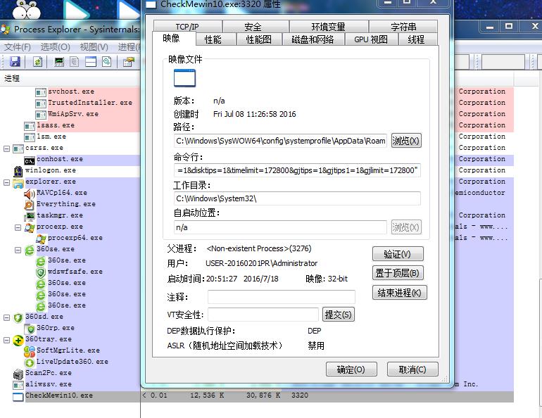Click the 自启动位置 autostart location field
542x418 pixels.
pos(280,227)
